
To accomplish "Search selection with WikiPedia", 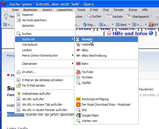I will pos(106,45).
